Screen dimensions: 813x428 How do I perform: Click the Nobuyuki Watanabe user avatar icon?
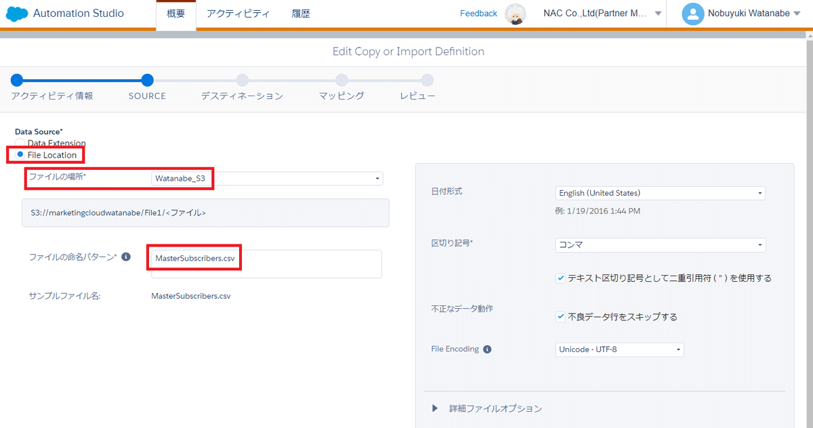coord(692,14)
